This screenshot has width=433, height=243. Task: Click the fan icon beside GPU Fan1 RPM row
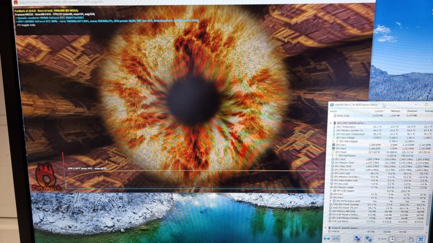click(x=334, y=144)
